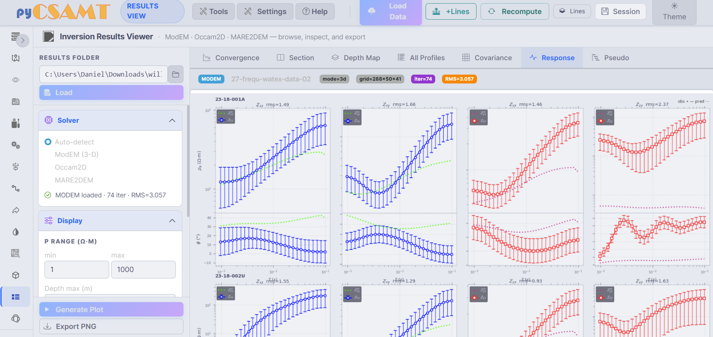Viewport: 713px width, 337px height.
Task: Switch to the Depth Map tab
Action: [356, 58]
